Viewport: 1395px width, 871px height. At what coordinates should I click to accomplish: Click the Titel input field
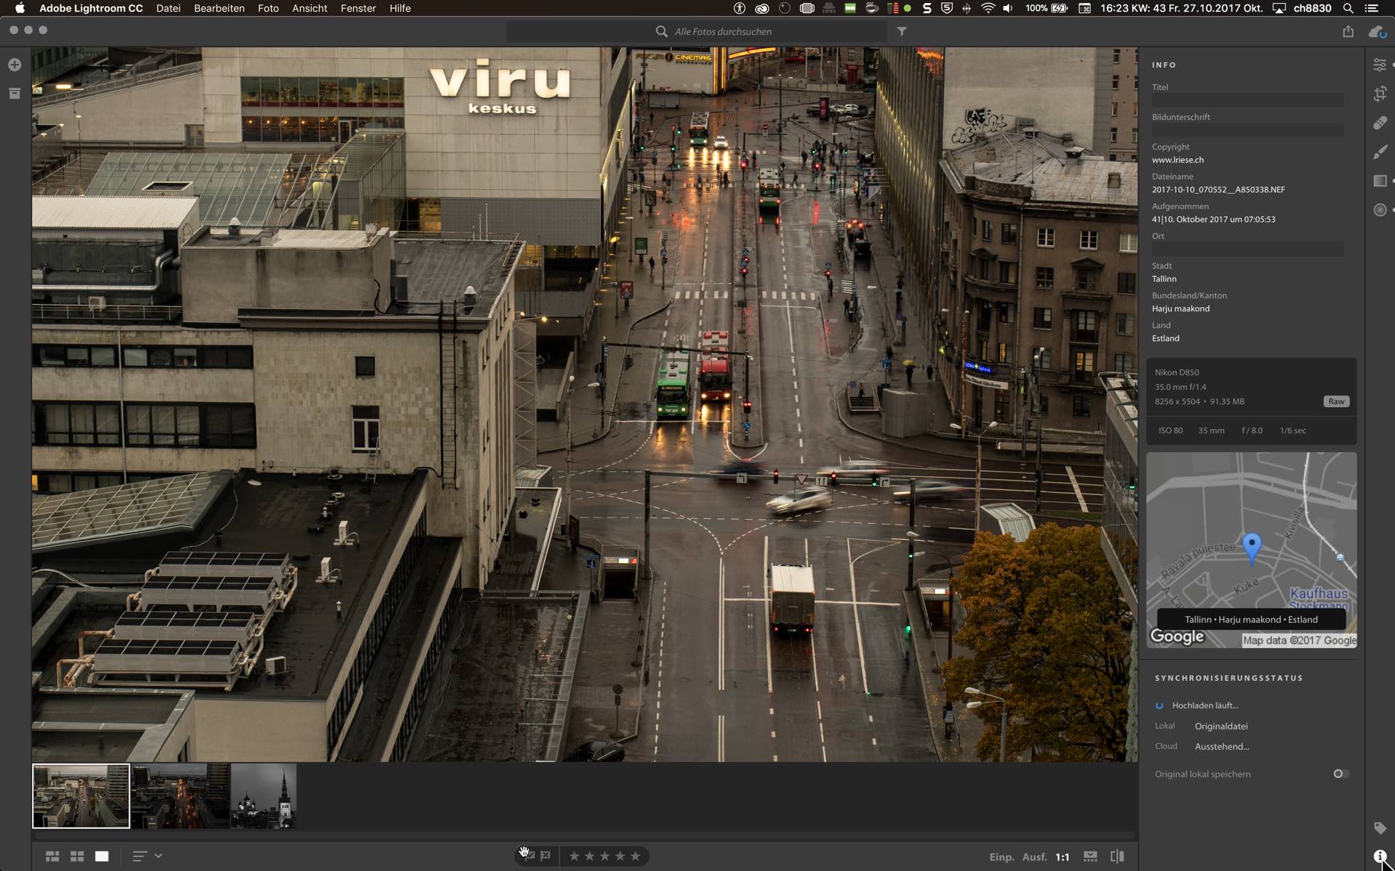point(1247,100)
